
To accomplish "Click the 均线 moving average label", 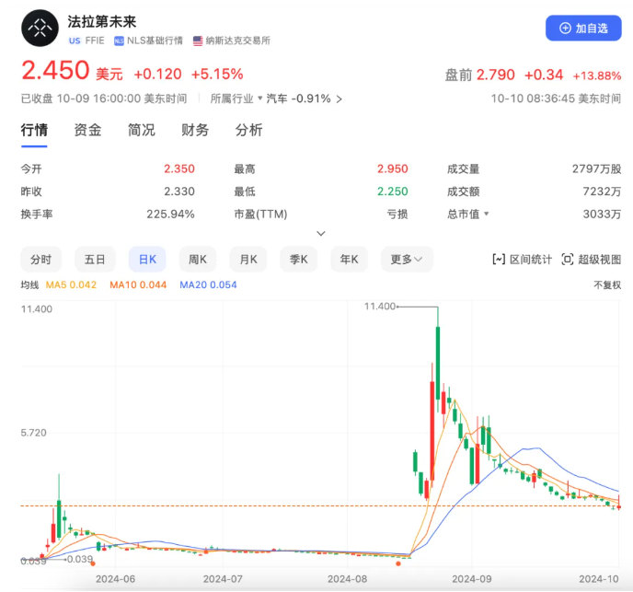I will tap(29, 284).
